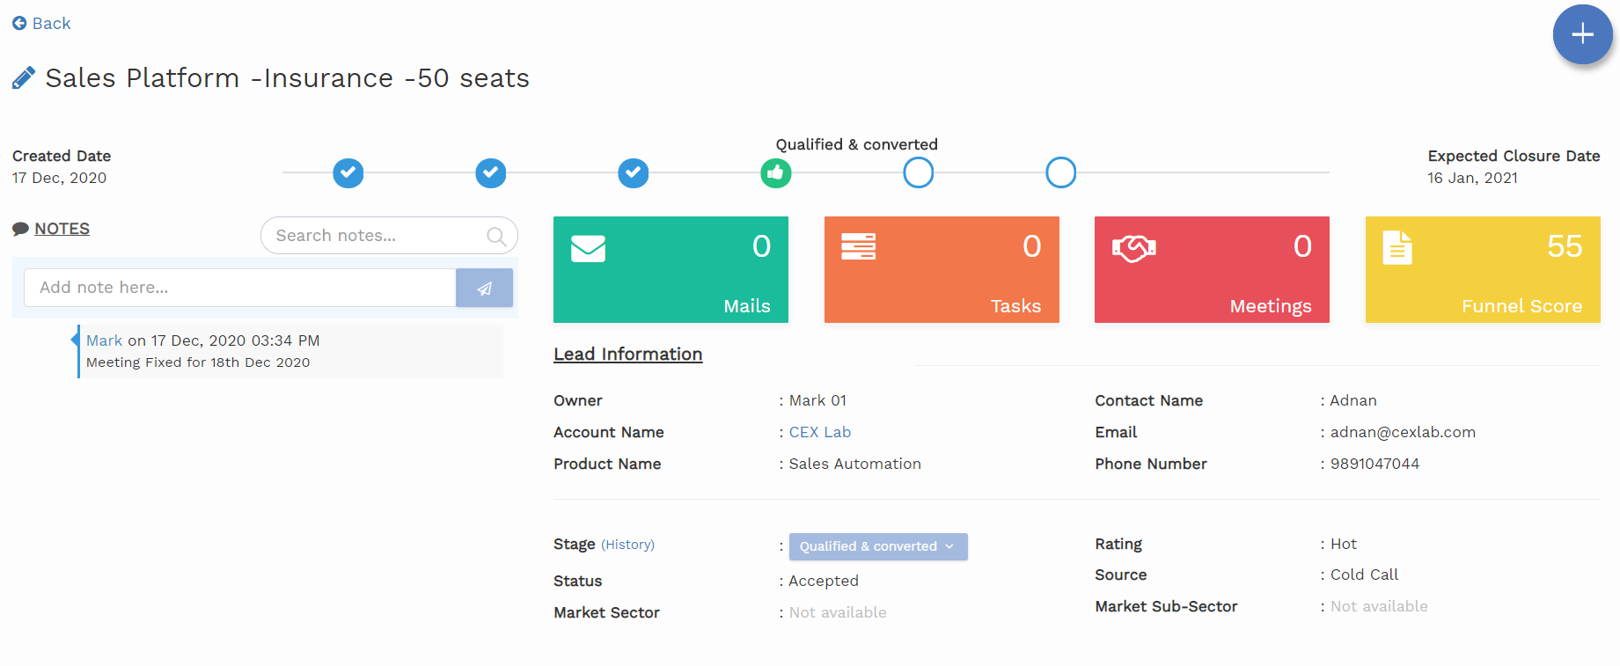
Task: Click the Notes speech bubble icon
Action: point(20,229)
